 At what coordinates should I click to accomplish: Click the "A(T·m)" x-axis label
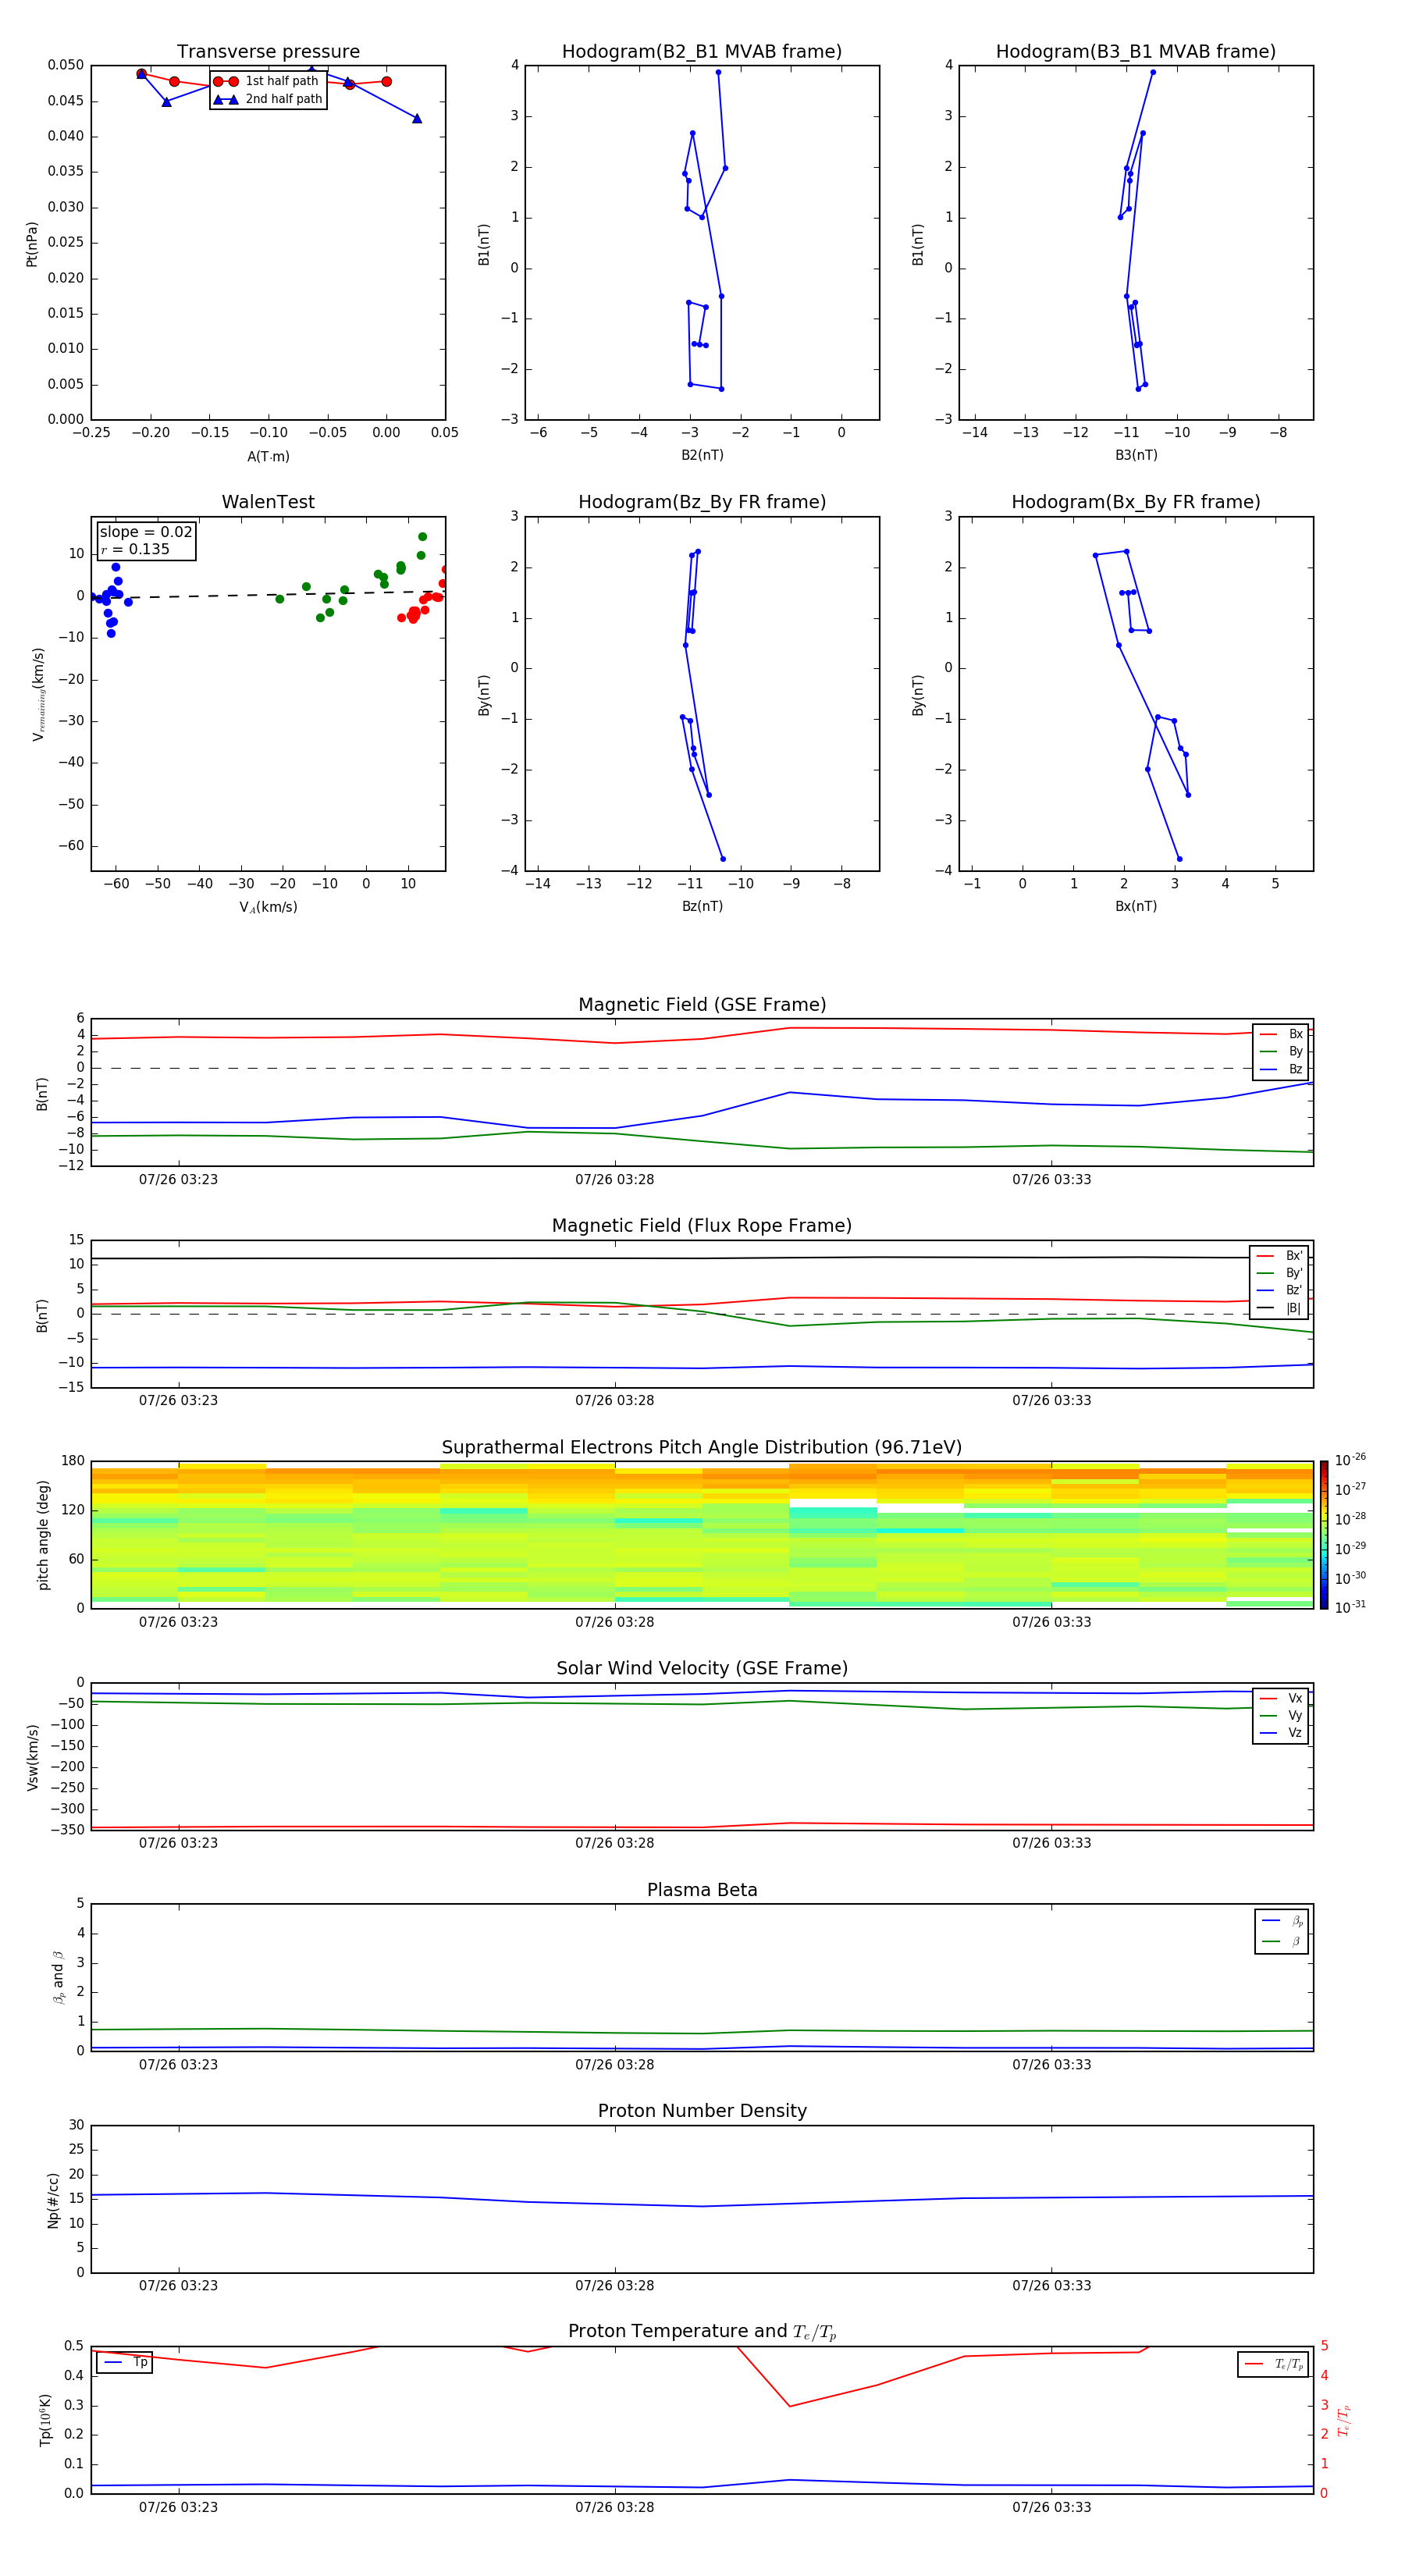[268, 457]
